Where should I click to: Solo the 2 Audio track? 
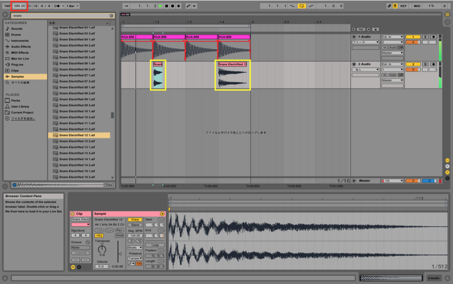[x=425, y=64]
